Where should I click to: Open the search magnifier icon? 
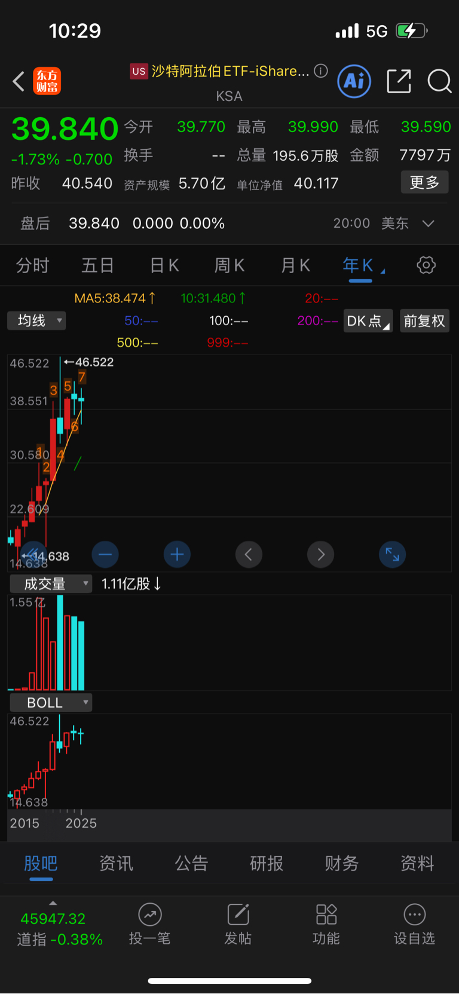439,81
